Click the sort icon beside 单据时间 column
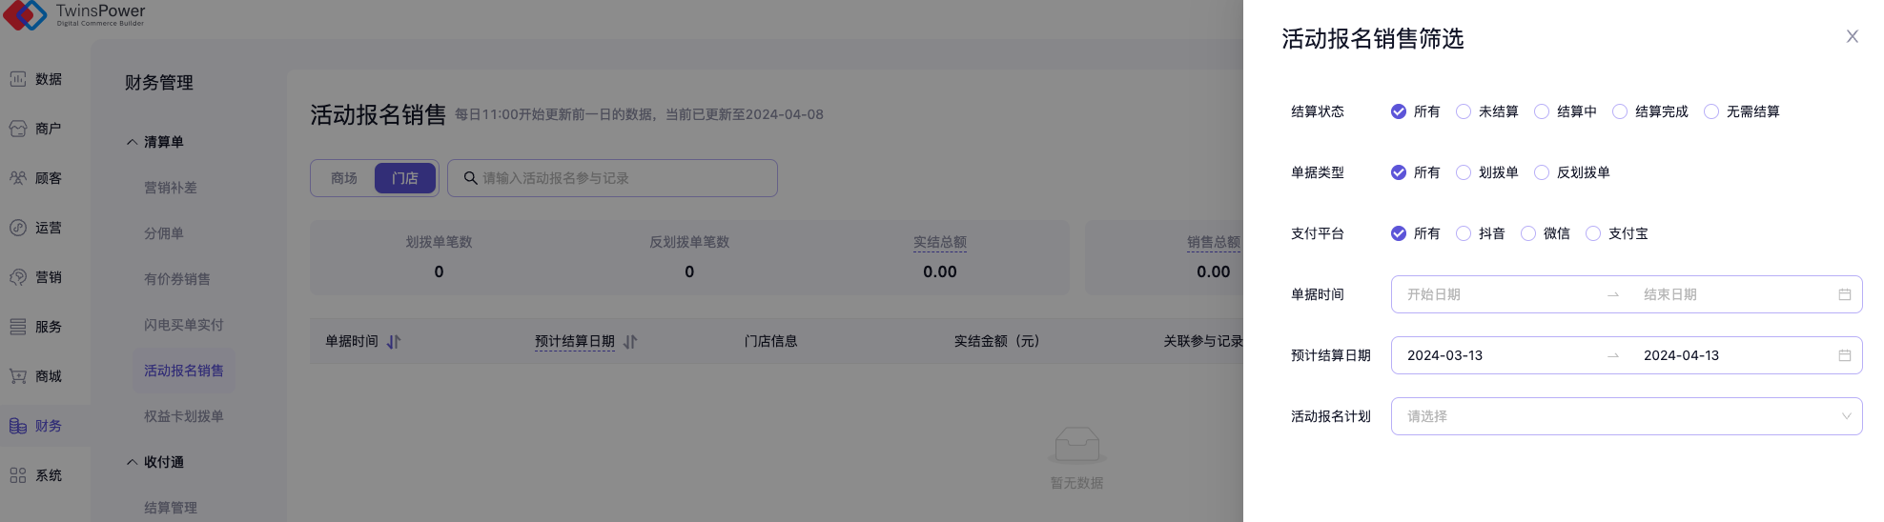 tap(394, 342)
